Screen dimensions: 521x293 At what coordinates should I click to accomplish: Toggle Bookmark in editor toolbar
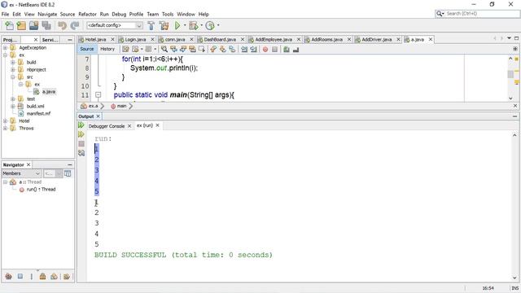pyautogui.click(x=232, y=49)
